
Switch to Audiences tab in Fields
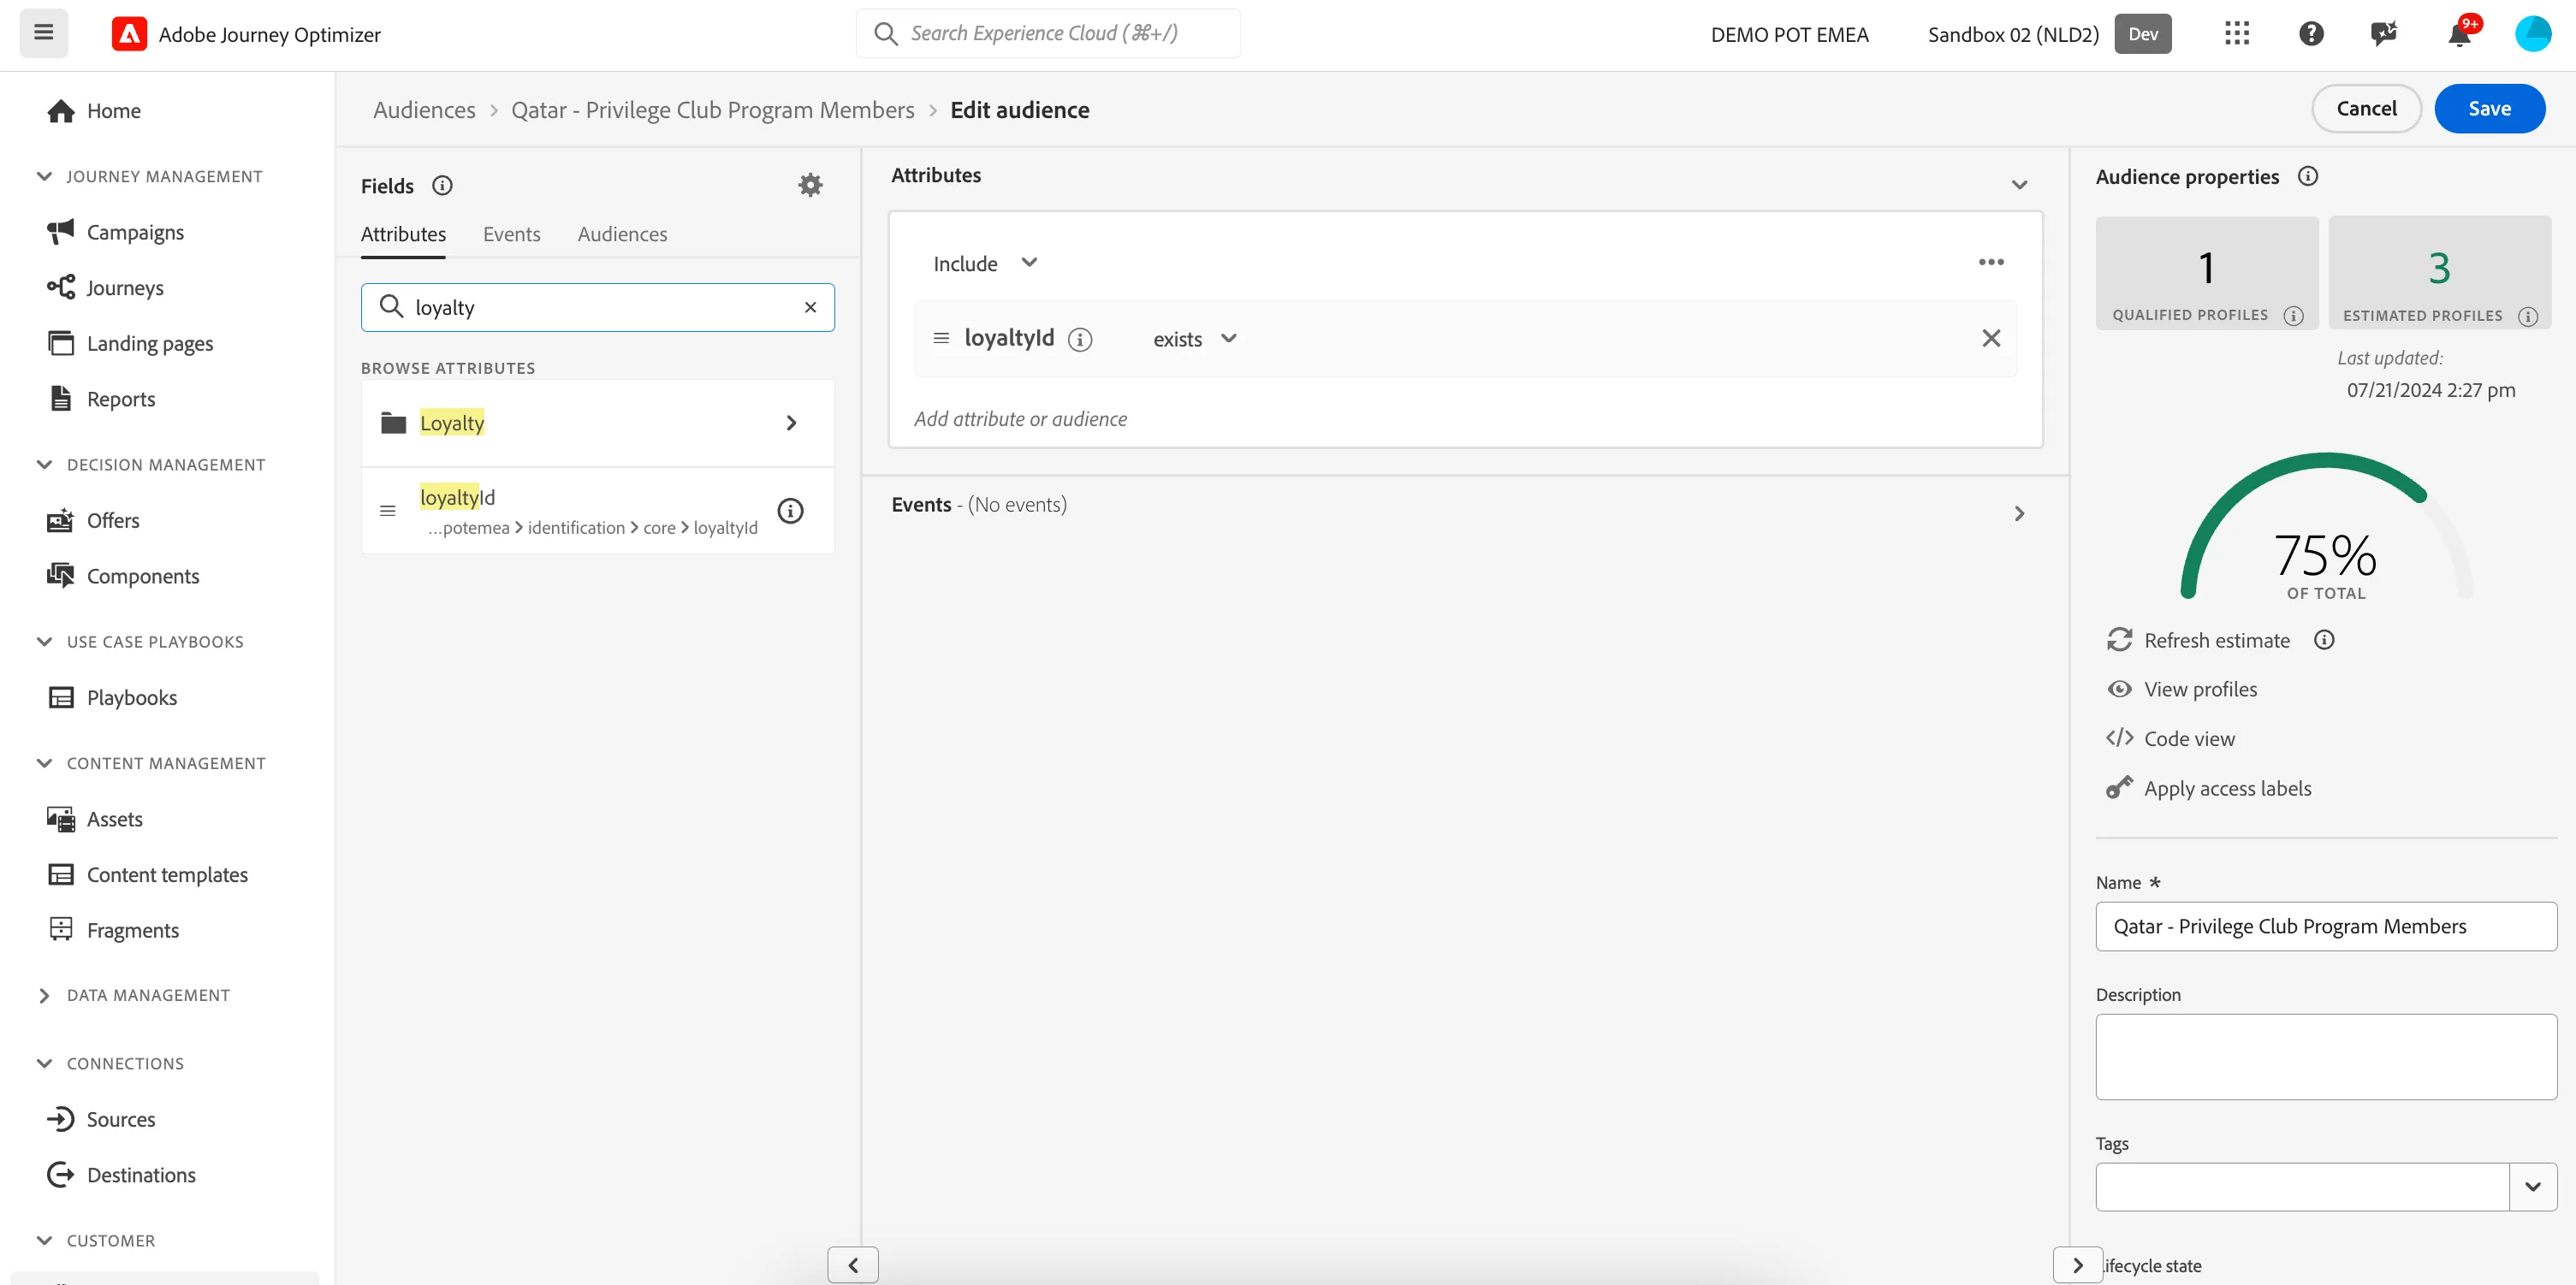[622, 234]
